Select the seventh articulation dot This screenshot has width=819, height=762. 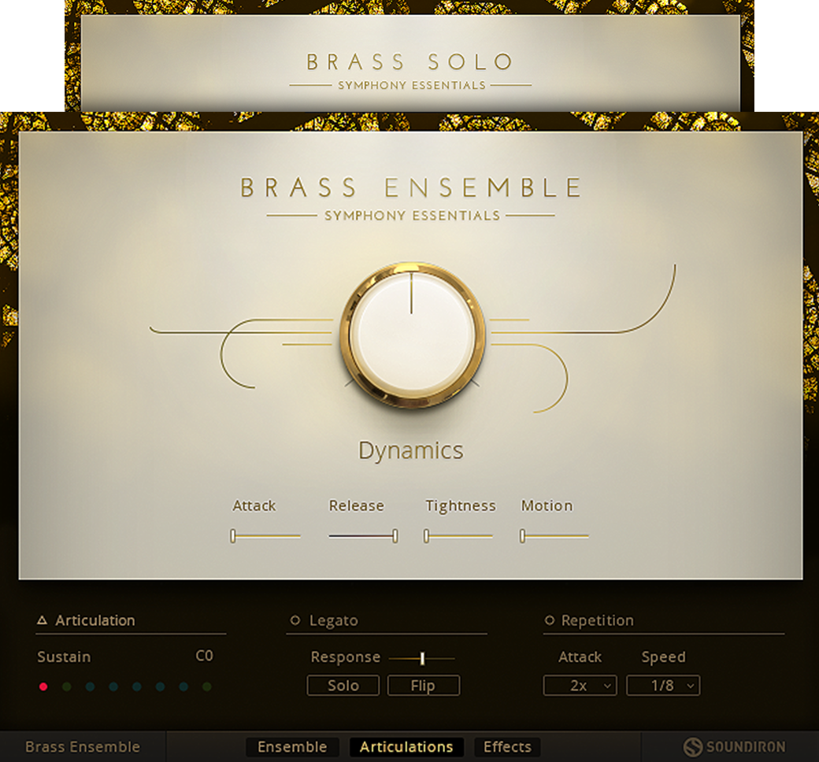click(183, 686)
